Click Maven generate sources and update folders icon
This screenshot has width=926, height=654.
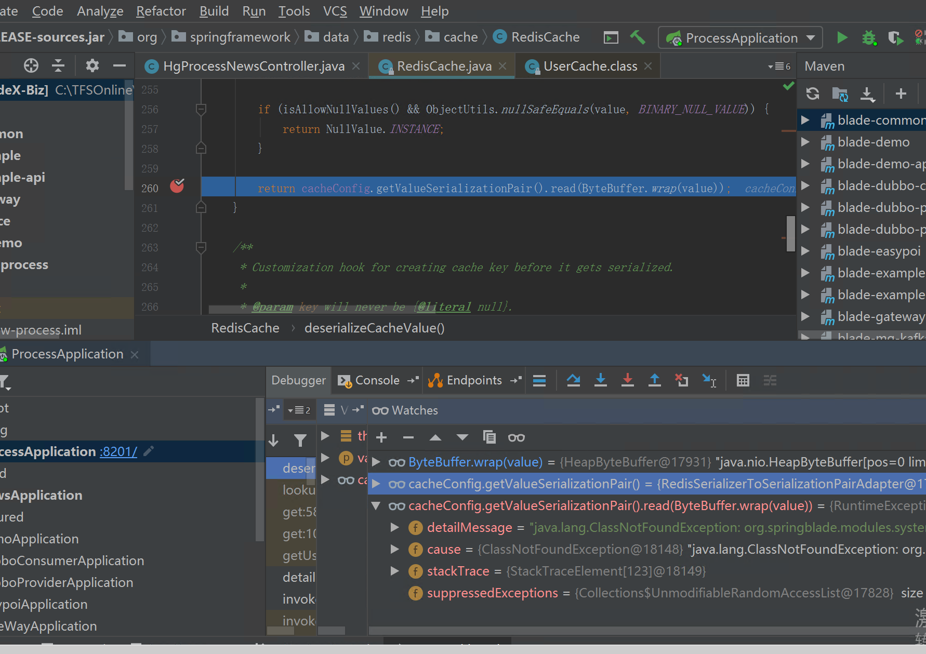[840, 94]
